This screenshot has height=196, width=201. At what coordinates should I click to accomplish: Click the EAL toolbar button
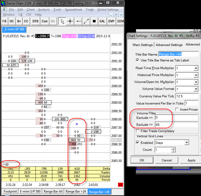coord(102,21)
